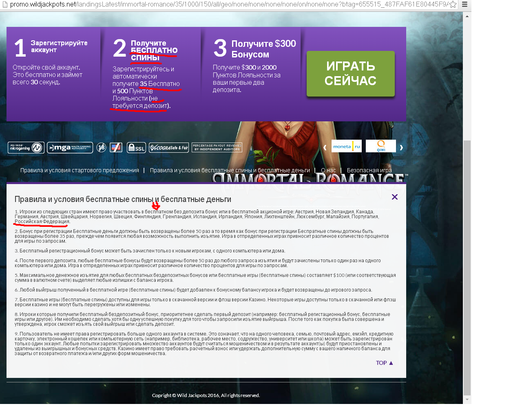Click the flag badge next to 18+
Image resolution: width=522 pixels, height=417 pixels.
tap(116, 147)
